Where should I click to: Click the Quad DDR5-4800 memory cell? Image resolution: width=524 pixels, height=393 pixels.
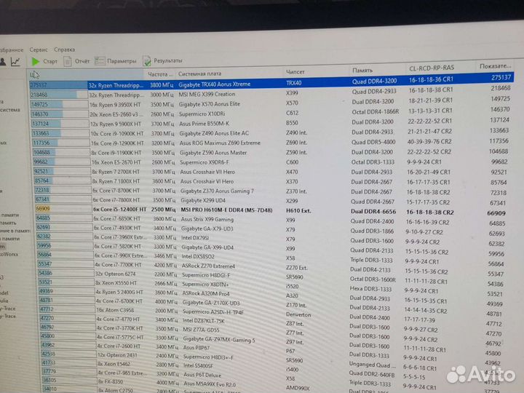(x=373, y=142)
